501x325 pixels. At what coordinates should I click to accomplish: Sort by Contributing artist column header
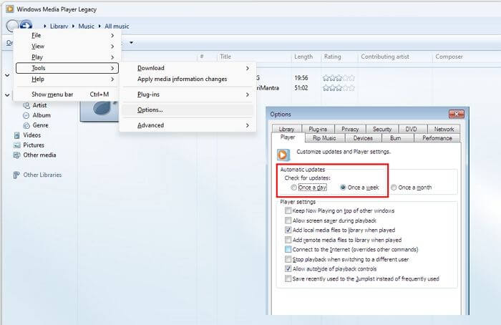point(385,57)
